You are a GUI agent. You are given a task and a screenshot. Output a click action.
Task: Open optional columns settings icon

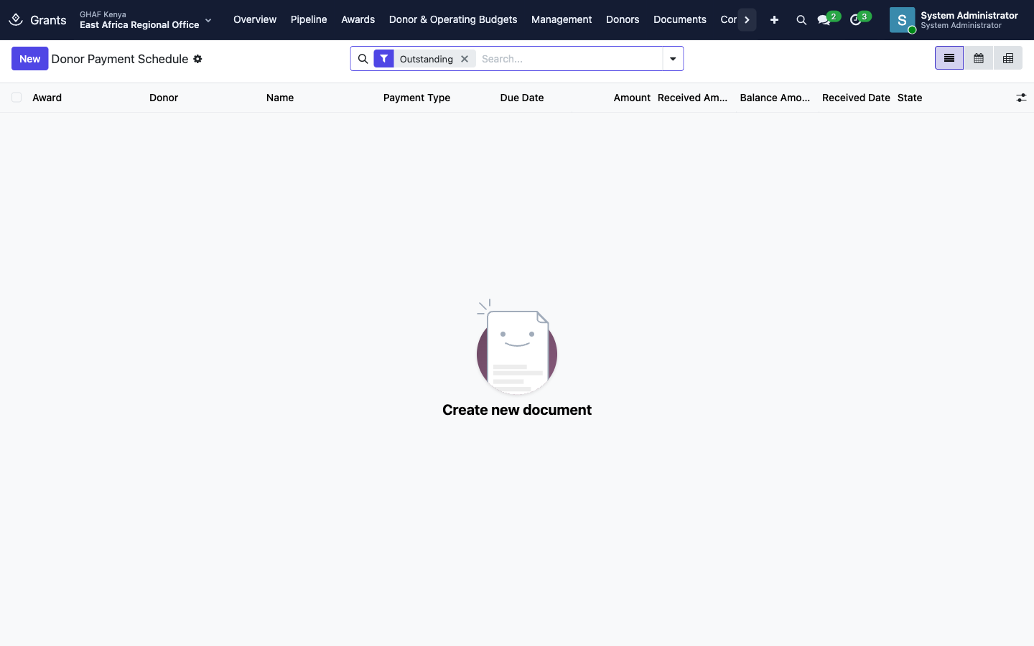pyautogui.click(x=1021, y=98)
